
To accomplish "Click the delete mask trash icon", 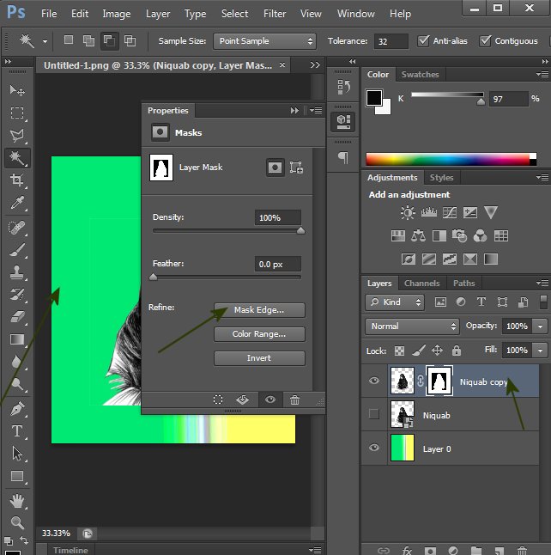I will [294, 399].
